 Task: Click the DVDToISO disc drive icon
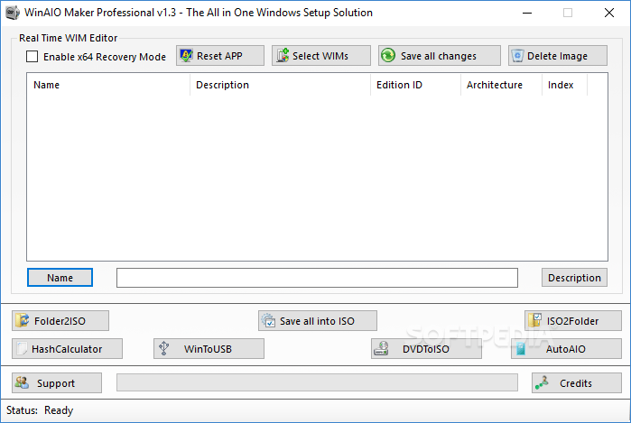(x=381, y=348)
